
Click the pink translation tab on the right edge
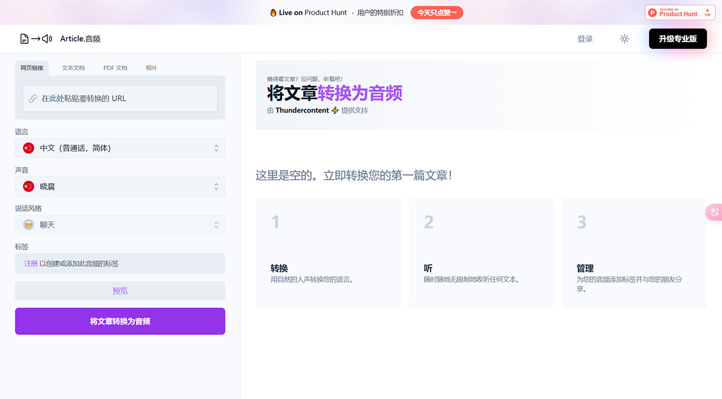point(715,212)
